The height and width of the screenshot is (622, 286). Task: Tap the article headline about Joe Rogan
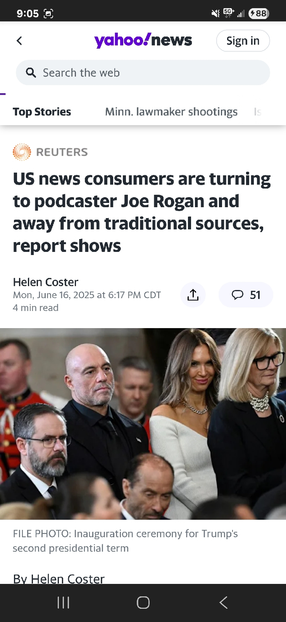pyautogui.click(x=142, y=212)
